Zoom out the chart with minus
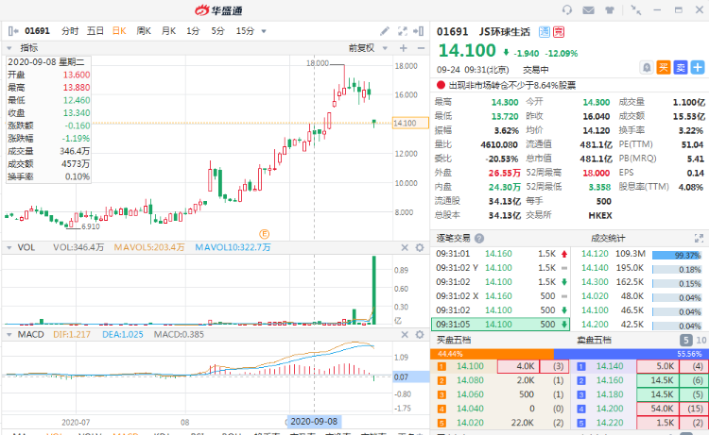709x435 pixels. (x=421, y=48)
